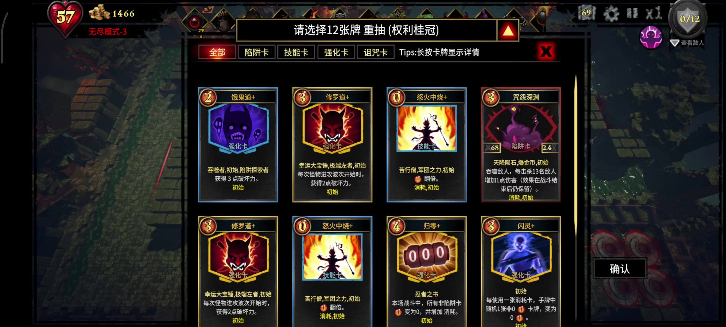726x327 pixels.
Task: Switch to the 陷阱卡 tab
Action: click(x=256, y=52)
